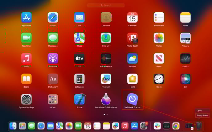Image resolution: width=212 pixels, height=132 pixels.
Task: Open the Stocks app
Action: [185, 58]
